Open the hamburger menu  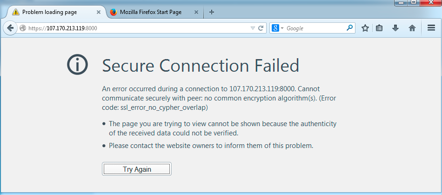431,27
